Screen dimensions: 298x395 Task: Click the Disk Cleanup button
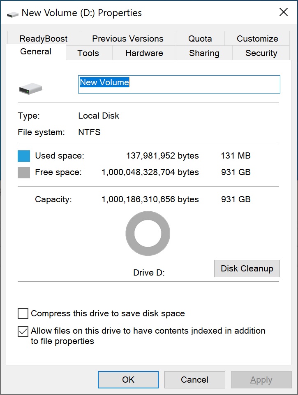(x=247, y=269)
